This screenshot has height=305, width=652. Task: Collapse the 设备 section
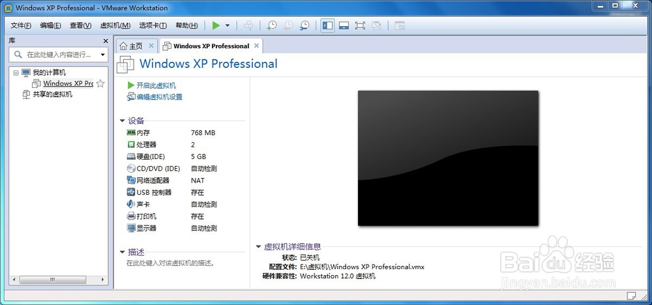[123, 121]
